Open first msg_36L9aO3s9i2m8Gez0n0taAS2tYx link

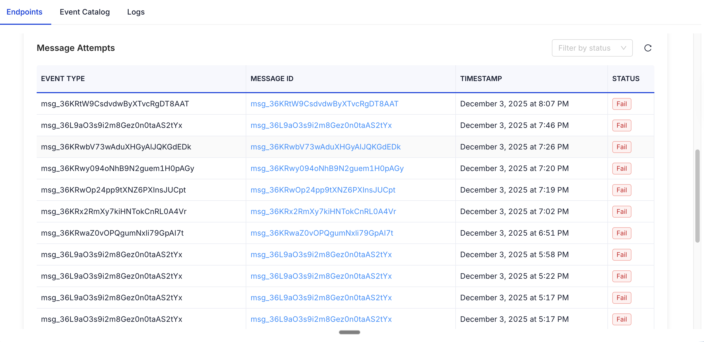coord(321,125)
